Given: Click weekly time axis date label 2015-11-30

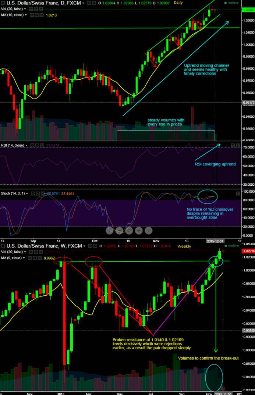Looking at the screenshot, I should [x=223, y=394].
